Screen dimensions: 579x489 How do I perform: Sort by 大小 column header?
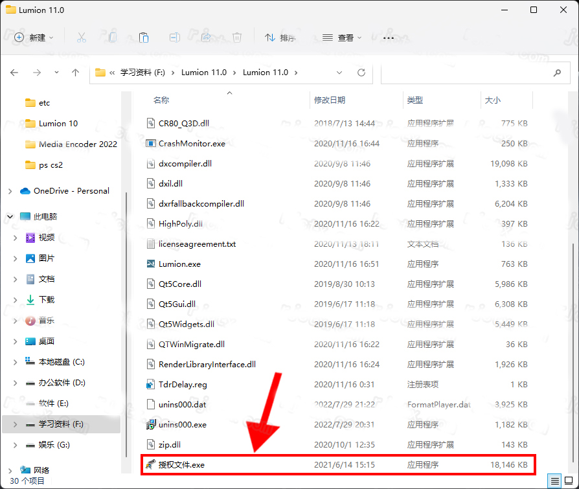[x=493, y=100]
